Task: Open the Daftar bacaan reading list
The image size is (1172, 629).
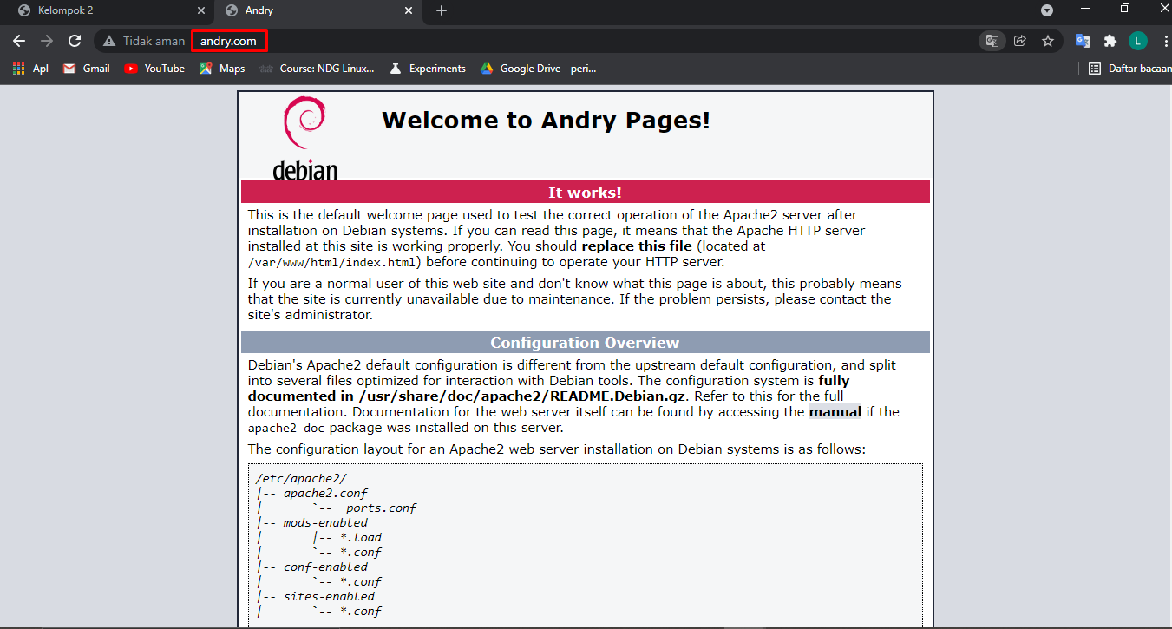Action: [1128, 69]
